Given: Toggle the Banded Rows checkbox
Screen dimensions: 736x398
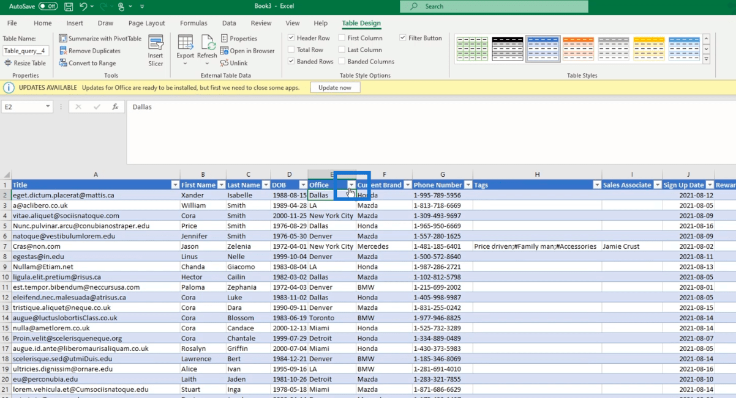Looking at the screenshot, I should [291, 61].
